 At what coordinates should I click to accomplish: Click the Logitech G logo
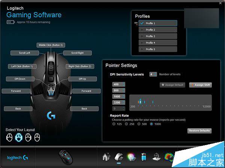click(x=18, y=158)
